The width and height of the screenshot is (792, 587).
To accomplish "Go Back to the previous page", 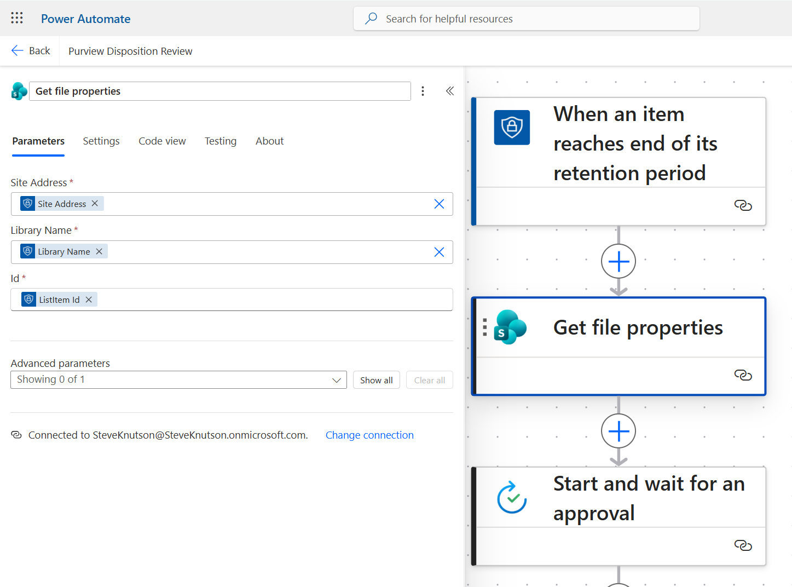I will pyautogui.click(x=31, y=51).
